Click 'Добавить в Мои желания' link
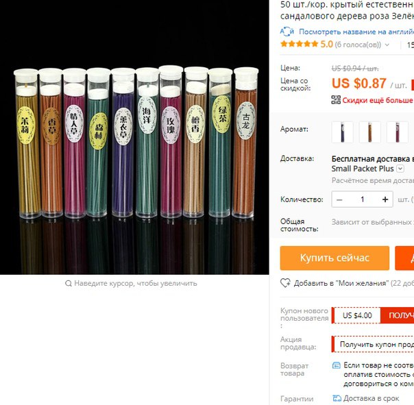Image resolution: width=414 pixels, height=405 pixels. pos(341,283)
